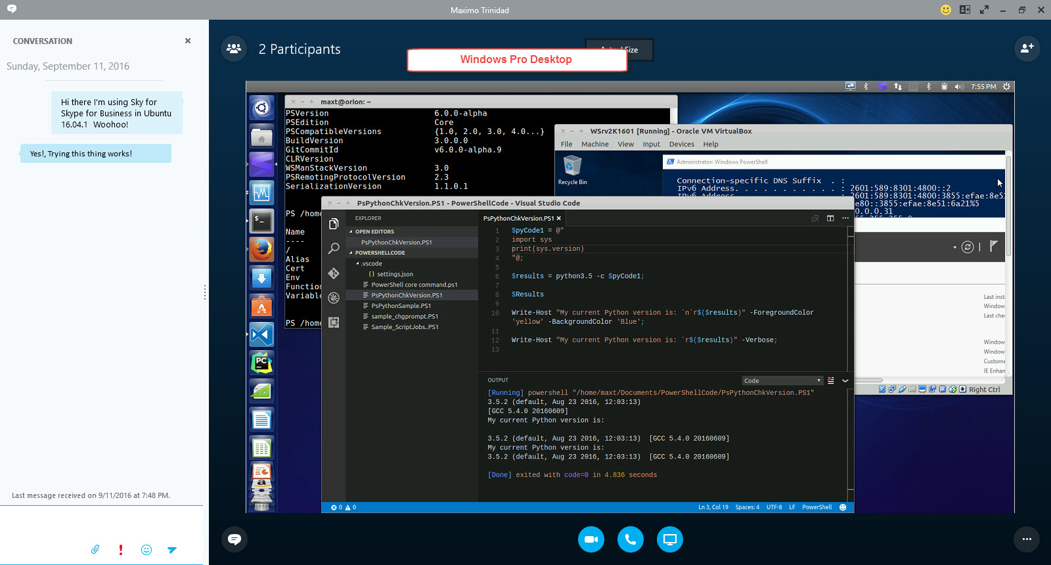Open the Code output channel dropdown
The width and height of the screenshot is (1051, 565).
pyautogui.click(x=782, y=380)
